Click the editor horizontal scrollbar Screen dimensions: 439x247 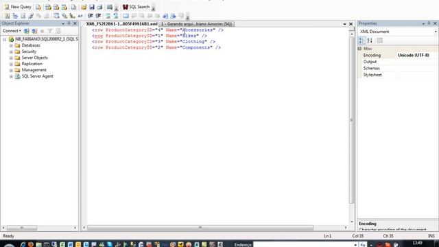pos(200,228)
